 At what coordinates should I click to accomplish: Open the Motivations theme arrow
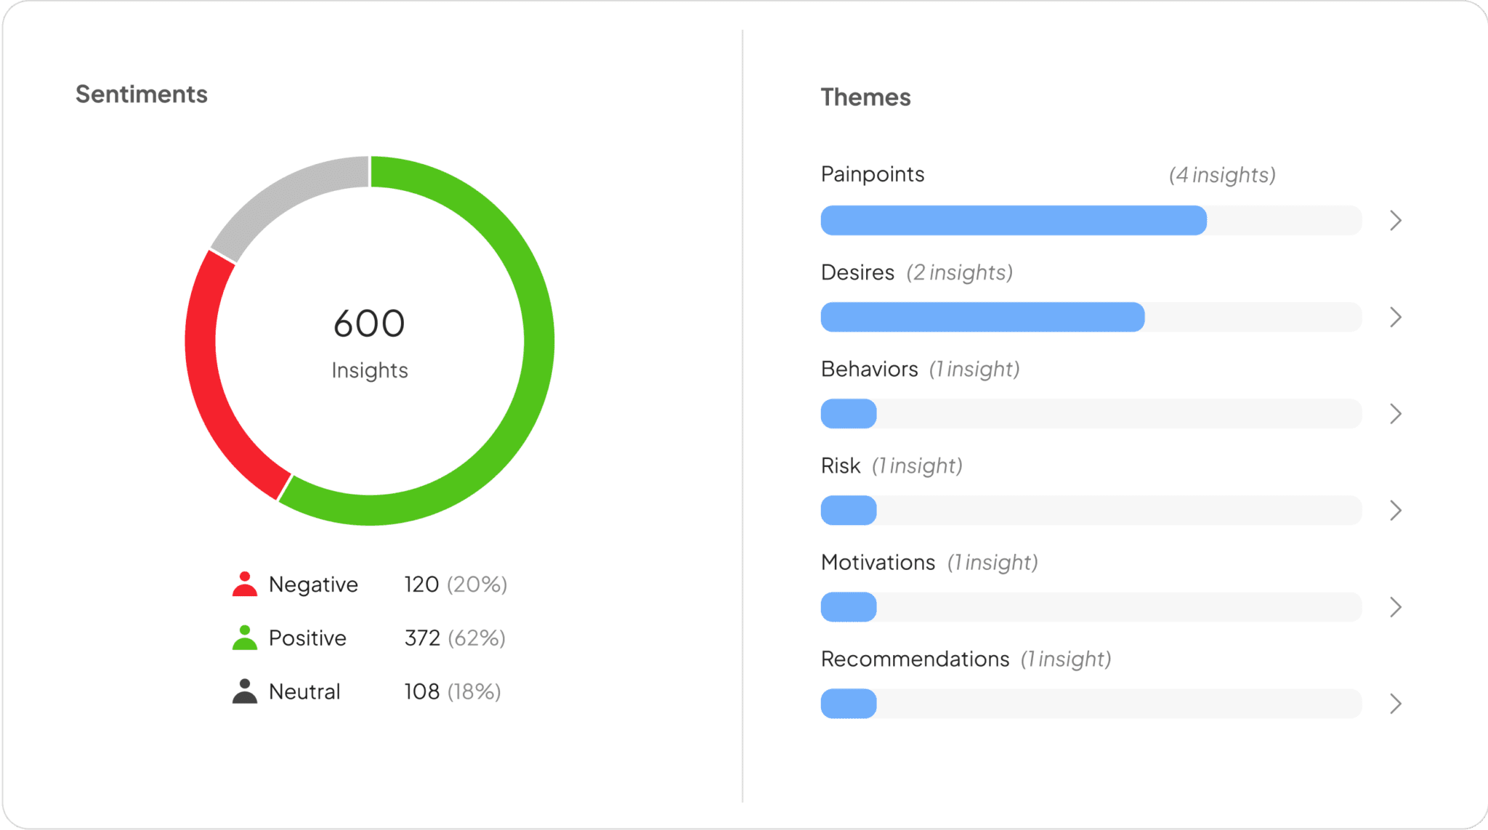coord(1395,607)
